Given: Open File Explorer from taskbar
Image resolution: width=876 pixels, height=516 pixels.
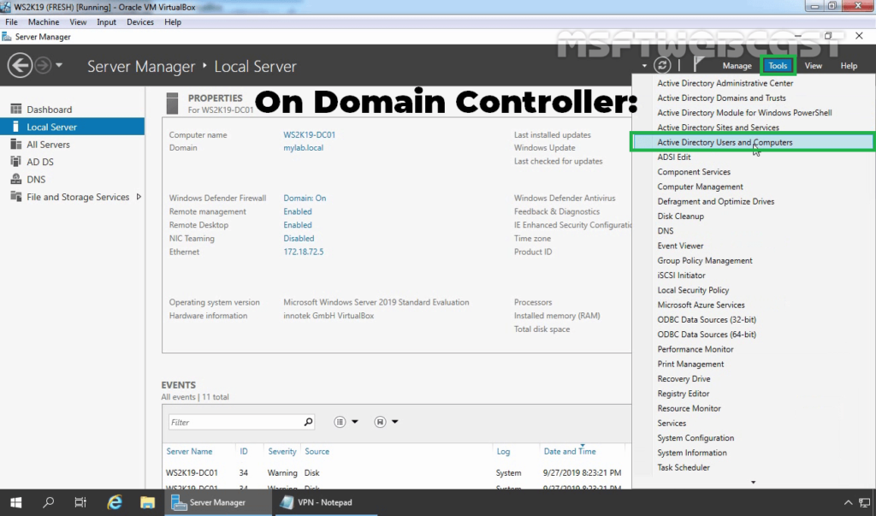Looking at the screenshot, I should [147, 502].
